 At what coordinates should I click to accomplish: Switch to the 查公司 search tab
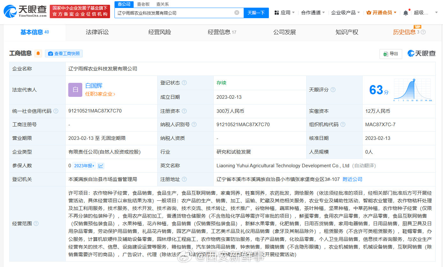click(124, 4)
